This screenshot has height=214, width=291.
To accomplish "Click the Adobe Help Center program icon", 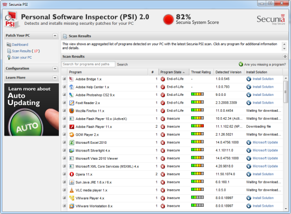I will 71,87.
